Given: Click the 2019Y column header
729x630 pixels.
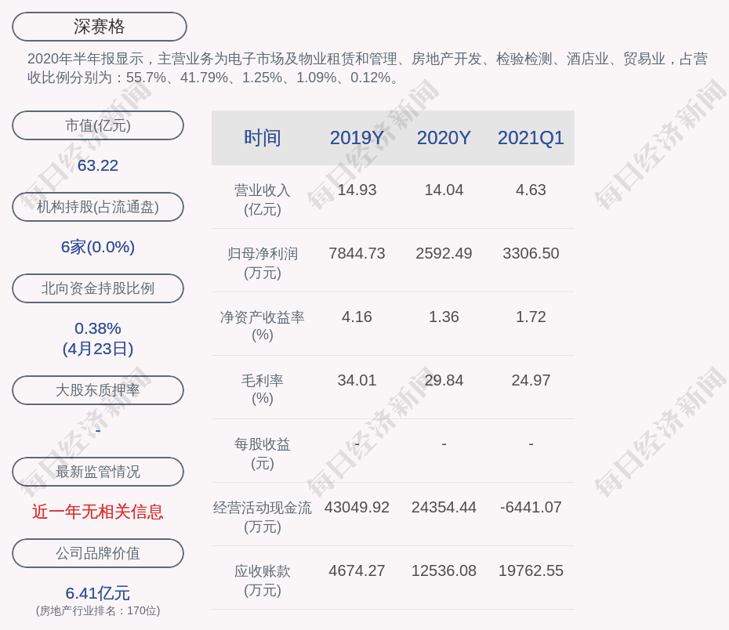Looking at the screenshot, I should click(x=357, y=138).
